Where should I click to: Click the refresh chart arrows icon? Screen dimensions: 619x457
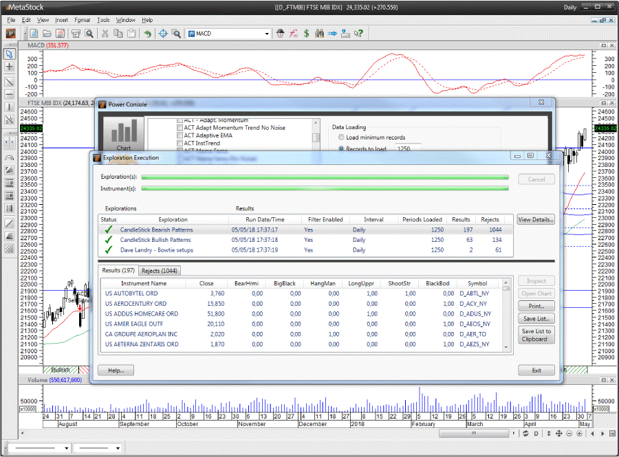pyautogui.click(x=526, y=434)
